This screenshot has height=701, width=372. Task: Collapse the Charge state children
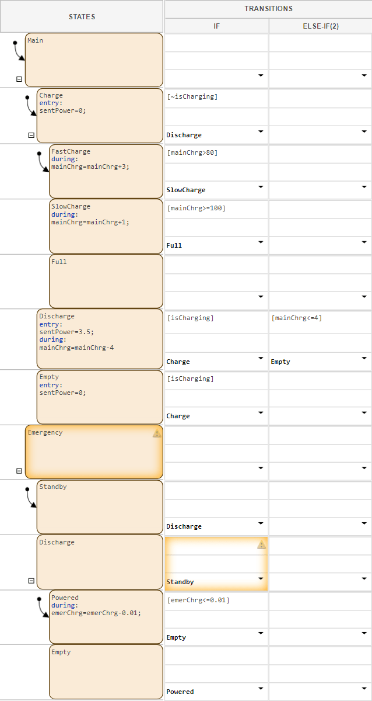[31, 135]
